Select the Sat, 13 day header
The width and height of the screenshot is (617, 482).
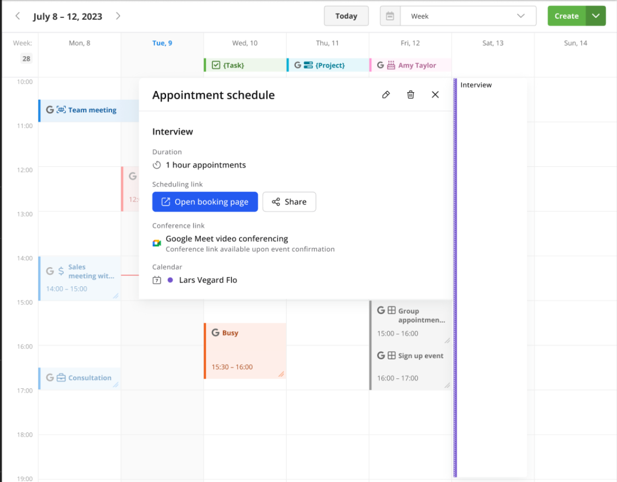pos(493,43)
